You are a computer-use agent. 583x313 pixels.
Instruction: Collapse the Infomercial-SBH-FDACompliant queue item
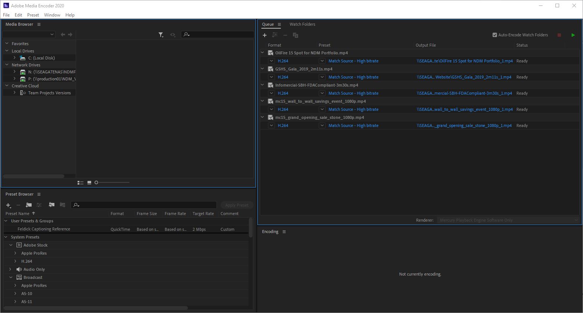click(x=262, y=85)
